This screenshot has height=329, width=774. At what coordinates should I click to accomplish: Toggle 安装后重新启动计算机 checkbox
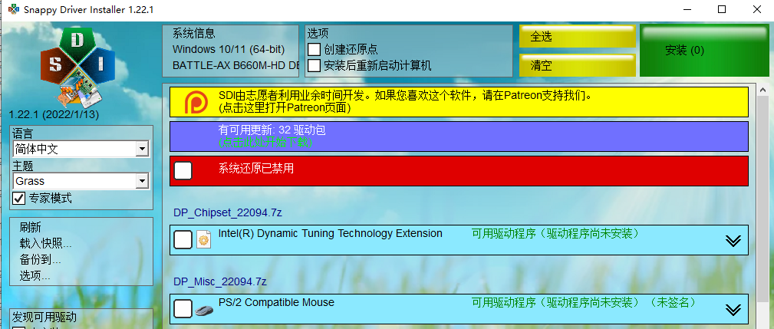pyautogui.click(x=314, y=65)
